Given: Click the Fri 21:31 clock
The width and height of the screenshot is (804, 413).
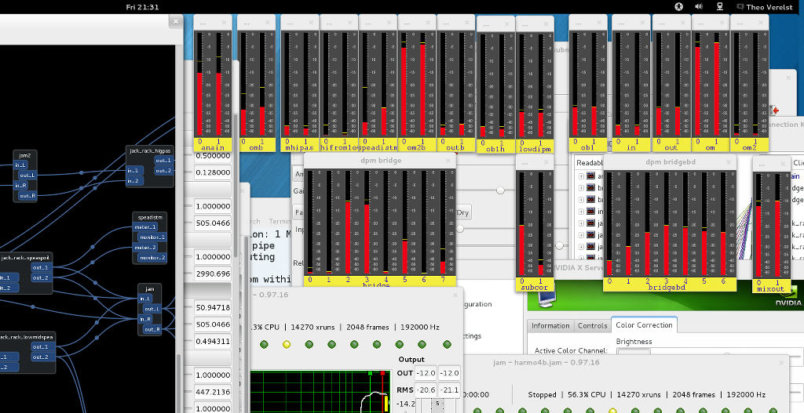Looking at the screenshot, I should (x=142, y=6).
